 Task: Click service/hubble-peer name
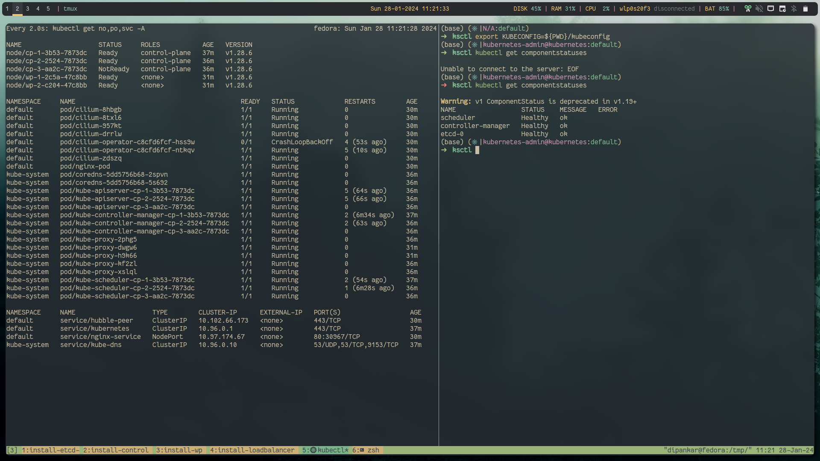pos(97,321)
